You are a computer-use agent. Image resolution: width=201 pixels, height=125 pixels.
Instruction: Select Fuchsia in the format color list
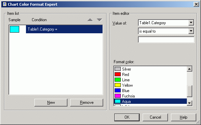pos(150,96)
